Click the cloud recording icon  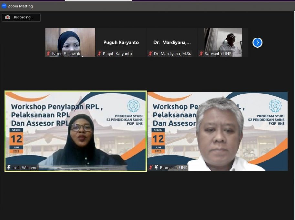(8, 17)
